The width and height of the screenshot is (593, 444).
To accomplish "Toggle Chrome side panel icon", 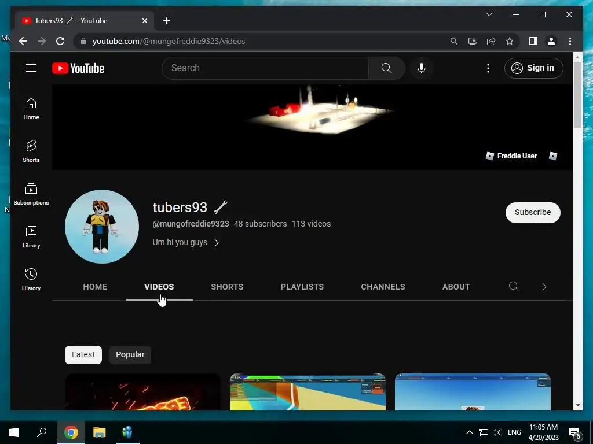I will (533, 41).
